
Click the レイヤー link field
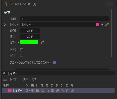(60, 25)
